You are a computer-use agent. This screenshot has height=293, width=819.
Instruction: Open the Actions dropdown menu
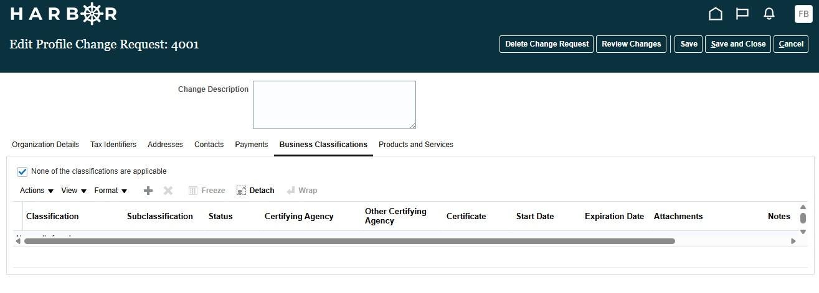coord(37,191)
